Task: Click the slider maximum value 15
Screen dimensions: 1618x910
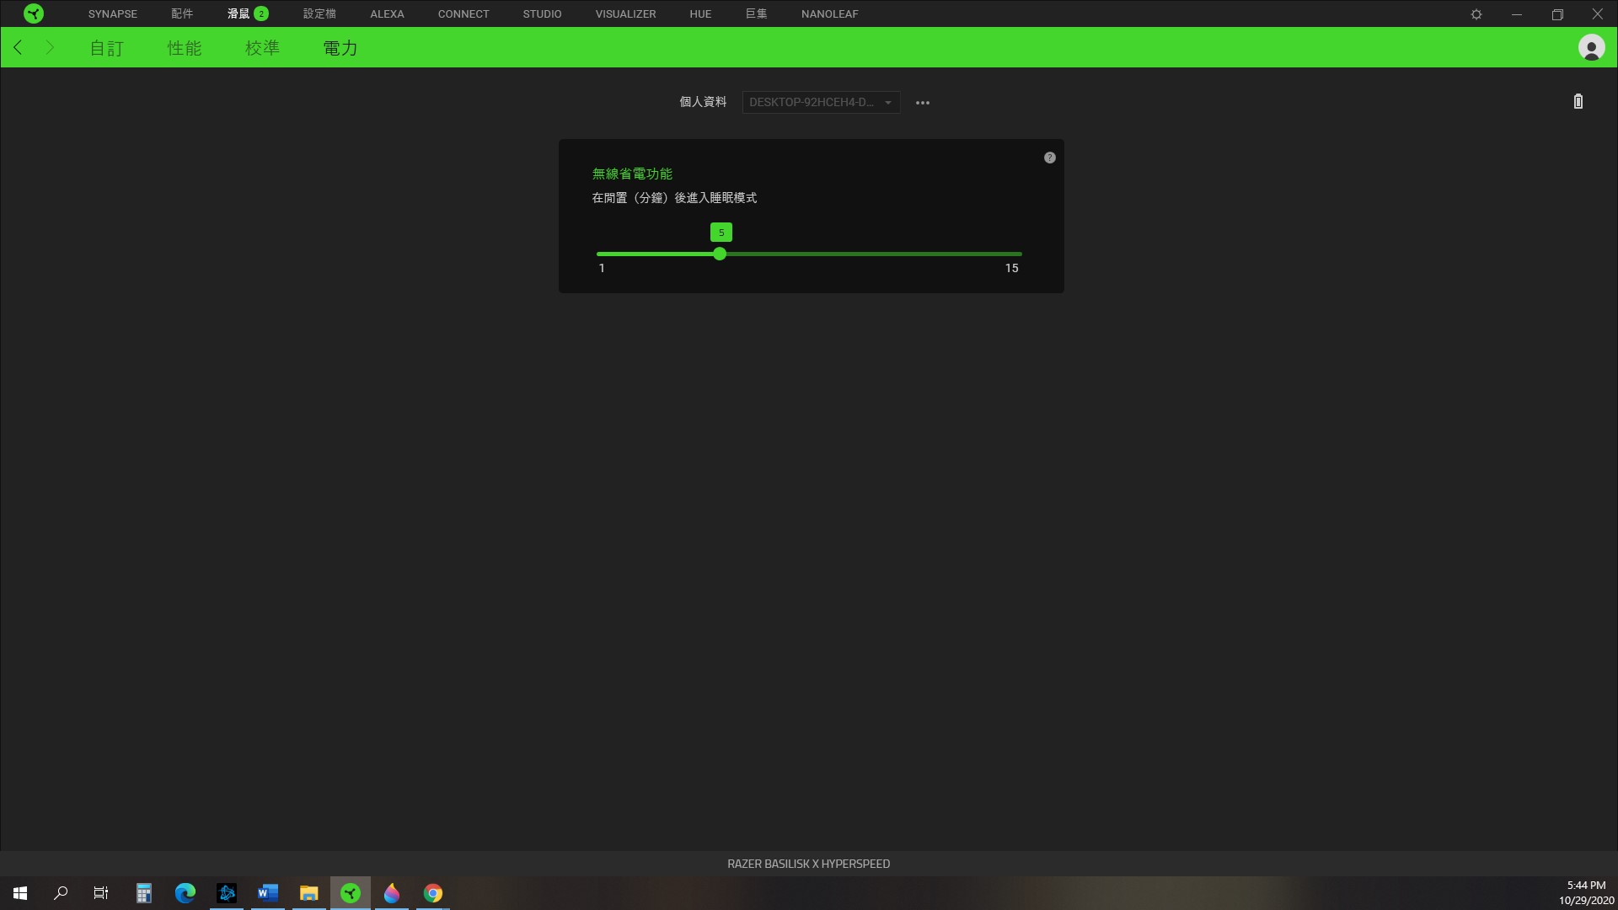Action: (1011, 268)
